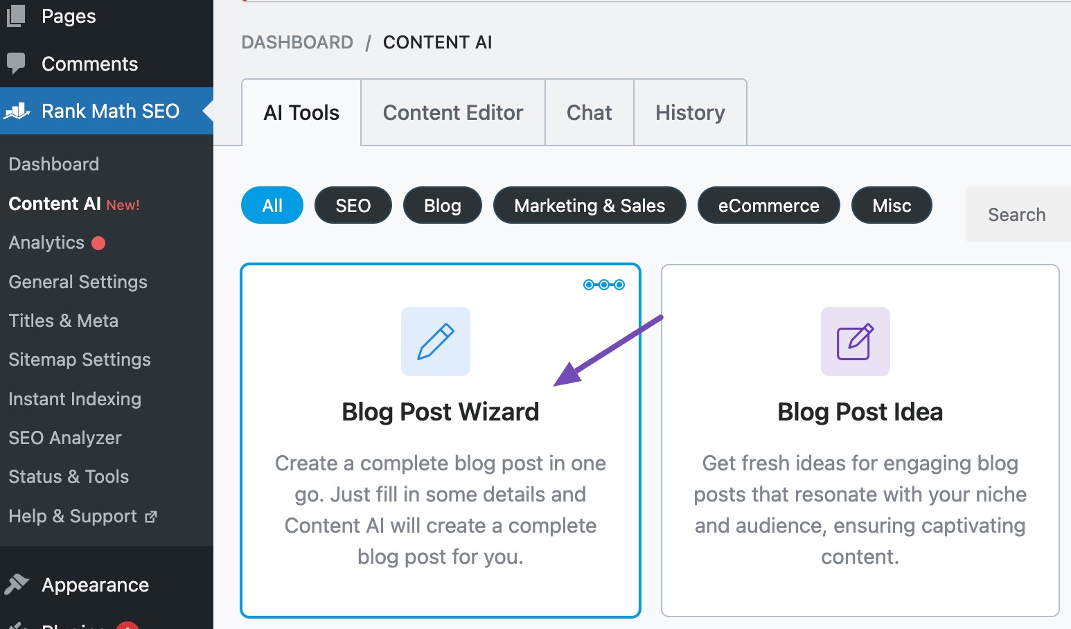The image size is (1071, 629).
Task: Click the external link icon beside Help & Support
Action: tap(151, 517)
